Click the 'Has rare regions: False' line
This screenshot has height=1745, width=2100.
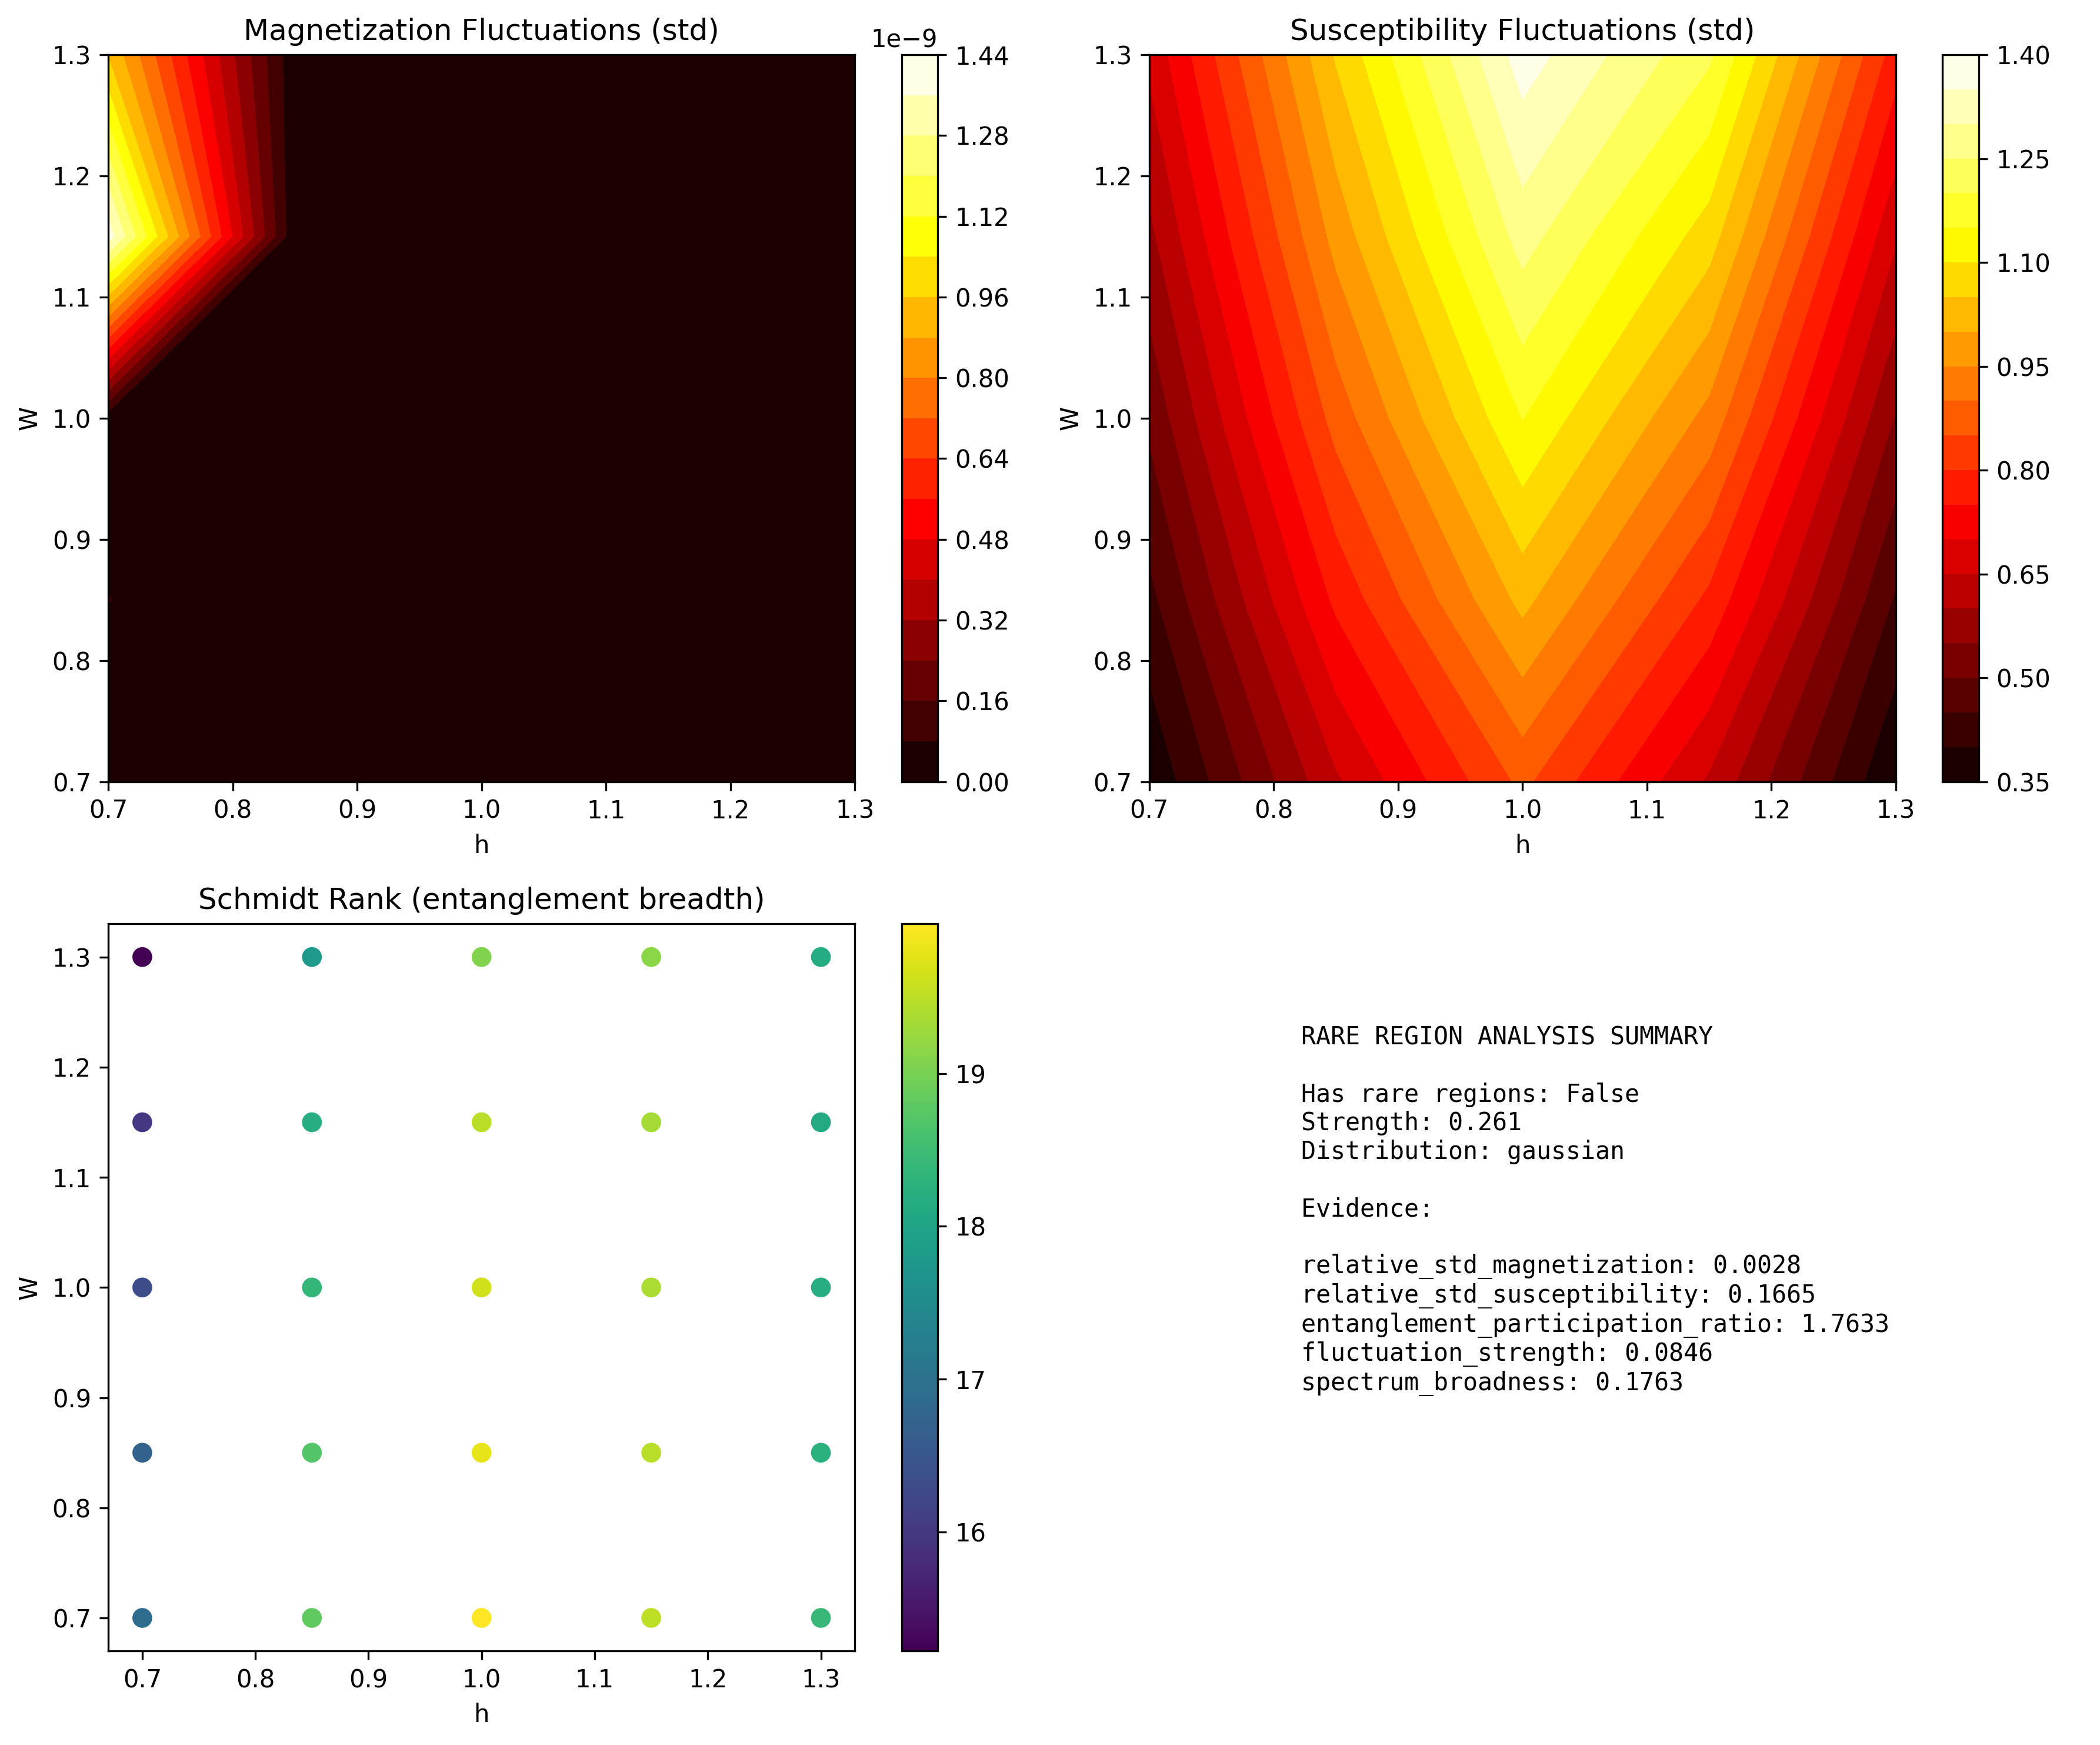pyautogui.click(x=1469, y=1093)
